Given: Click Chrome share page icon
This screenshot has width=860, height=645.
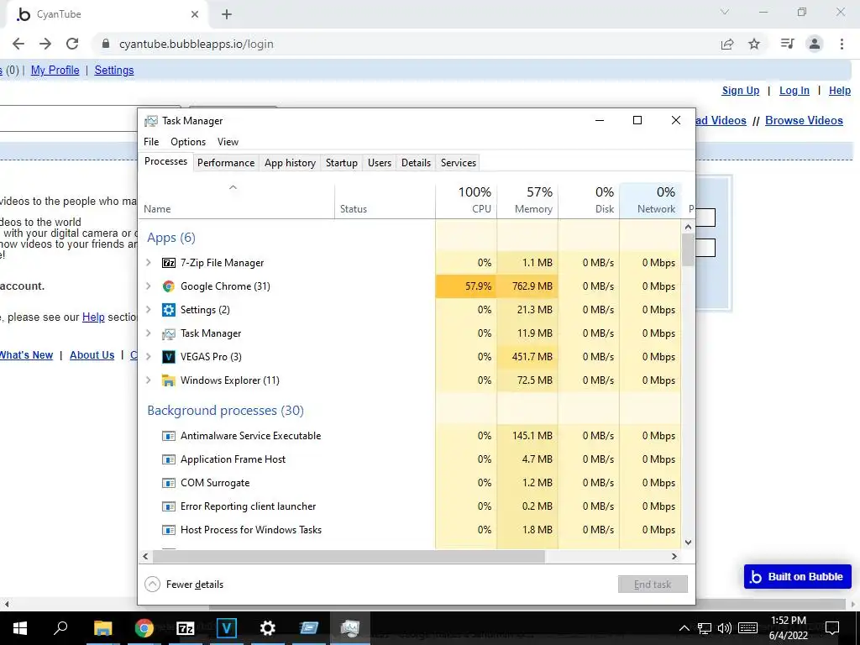Looking at the screenshot, I should [x=727, y=44].
